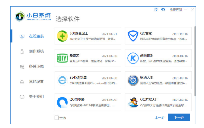Select the 驱动人生 title text
The width and height of the screenshot is (204, 128).
pos(147,77)
